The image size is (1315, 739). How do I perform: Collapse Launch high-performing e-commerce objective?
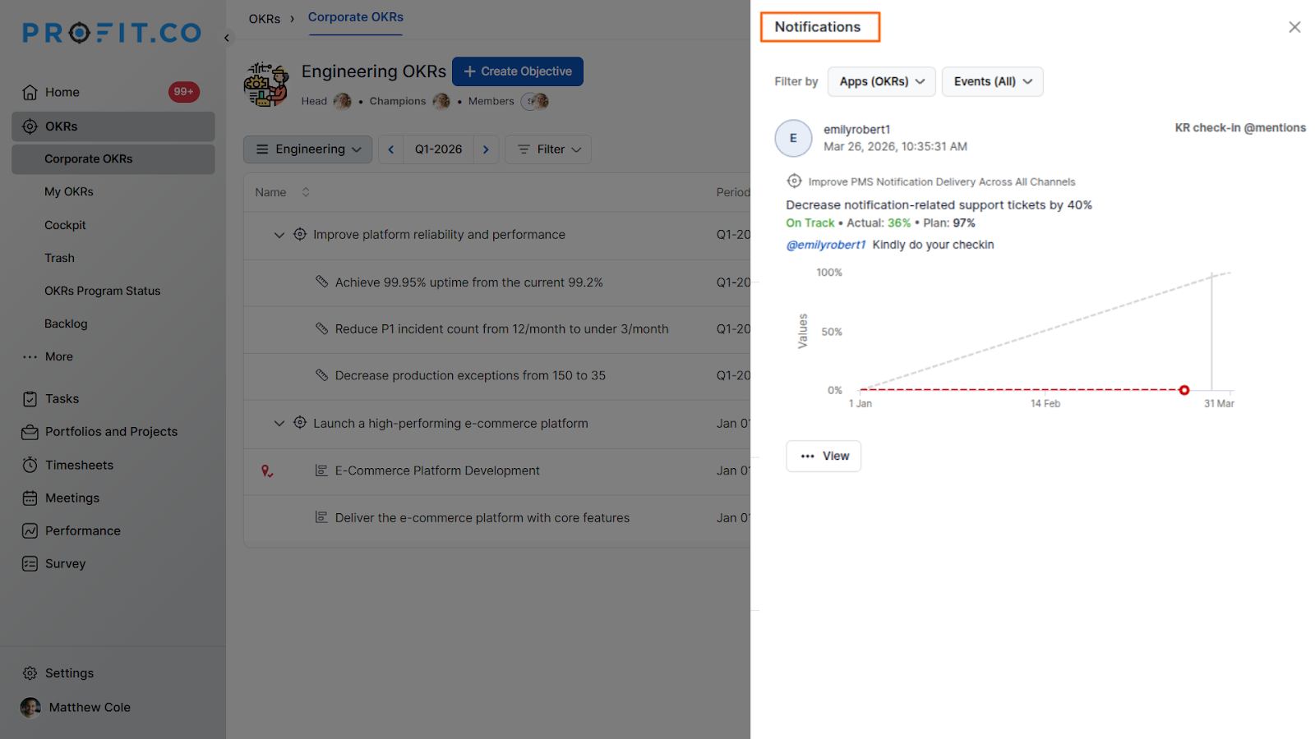click(279, 424)
